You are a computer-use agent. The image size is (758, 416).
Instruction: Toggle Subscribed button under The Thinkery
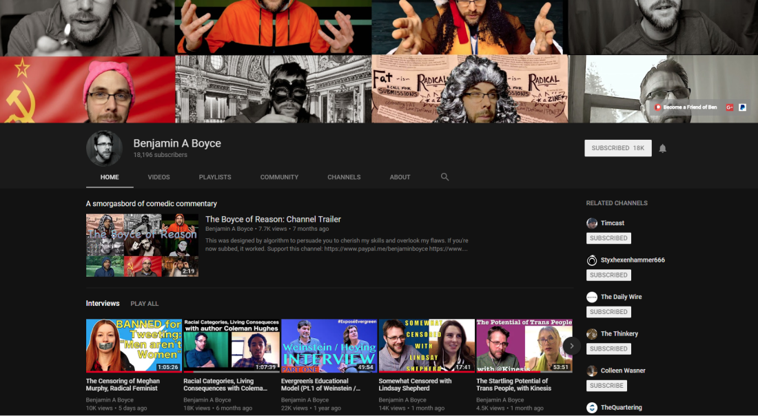(x=608, y=349)
